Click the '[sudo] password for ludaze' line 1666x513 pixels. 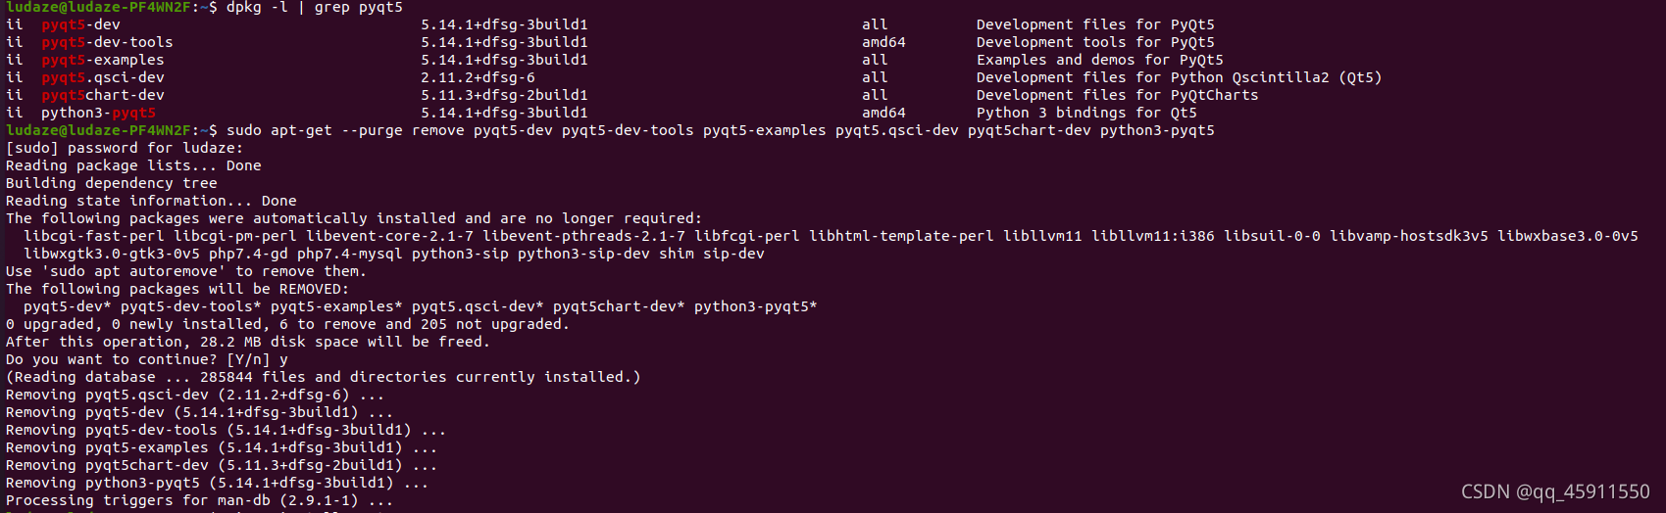click(125, 148)
